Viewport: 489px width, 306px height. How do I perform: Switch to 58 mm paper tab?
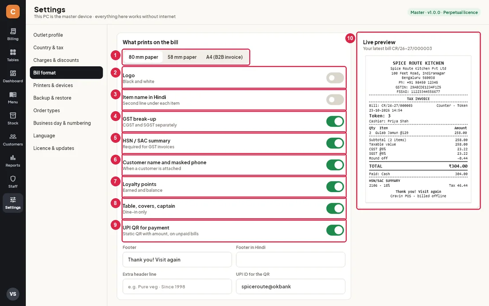(182, 57)
